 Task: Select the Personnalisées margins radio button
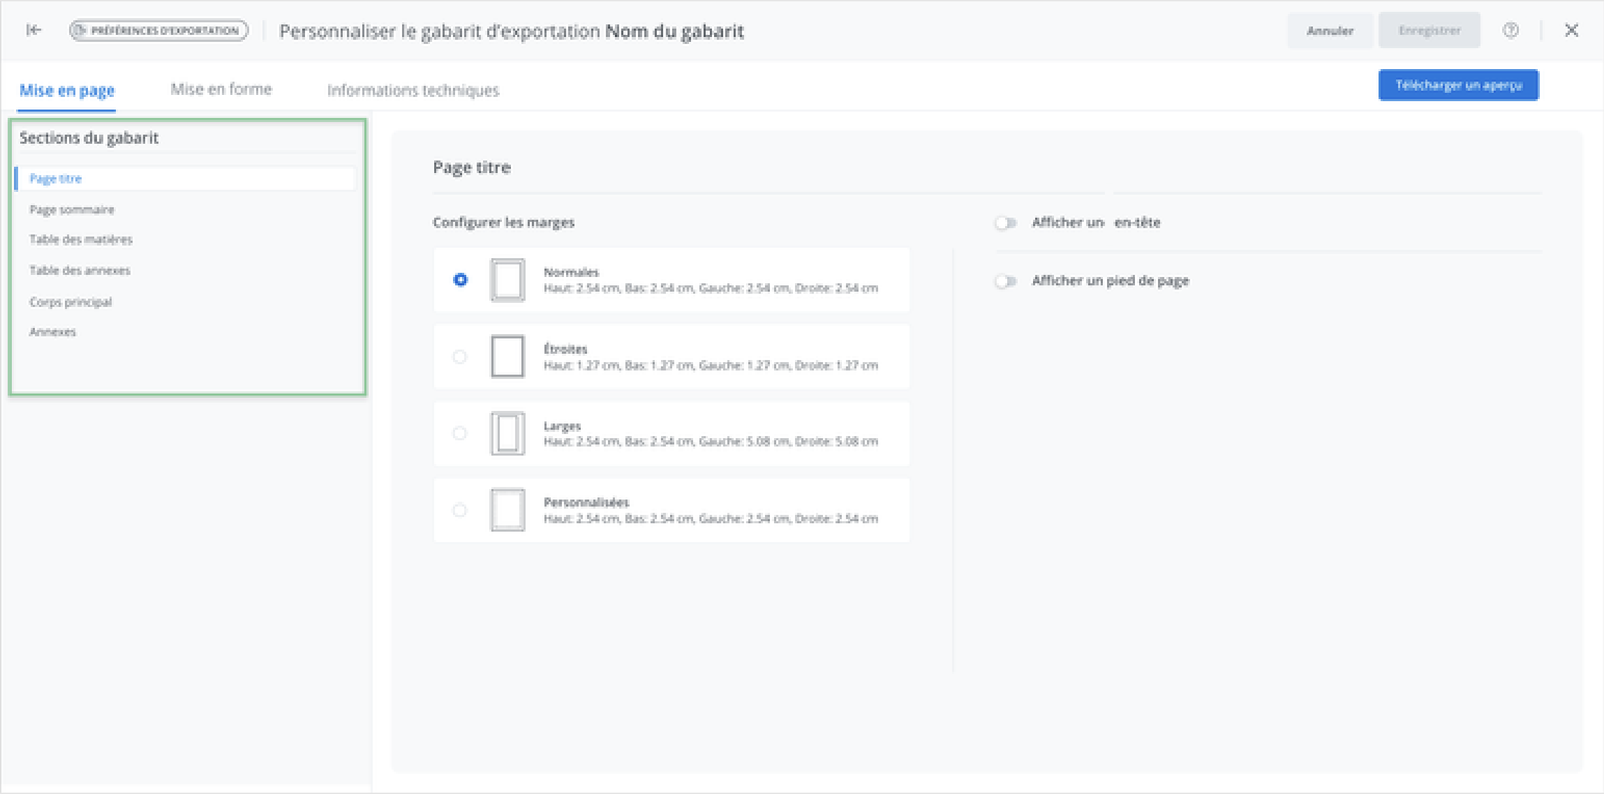(459, 510)
